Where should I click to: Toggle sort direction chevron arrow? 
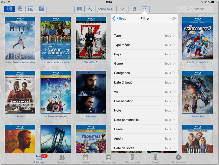[122, 9]
